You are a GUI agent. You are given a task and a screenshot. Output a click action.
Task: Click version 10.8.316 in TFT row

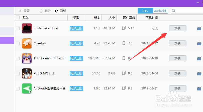(94, 58)
